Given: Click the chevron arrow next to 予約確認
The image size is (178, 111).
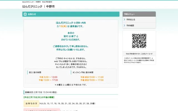Looking at the screenshot, I should pyautogui.click(x=124, y=26).
